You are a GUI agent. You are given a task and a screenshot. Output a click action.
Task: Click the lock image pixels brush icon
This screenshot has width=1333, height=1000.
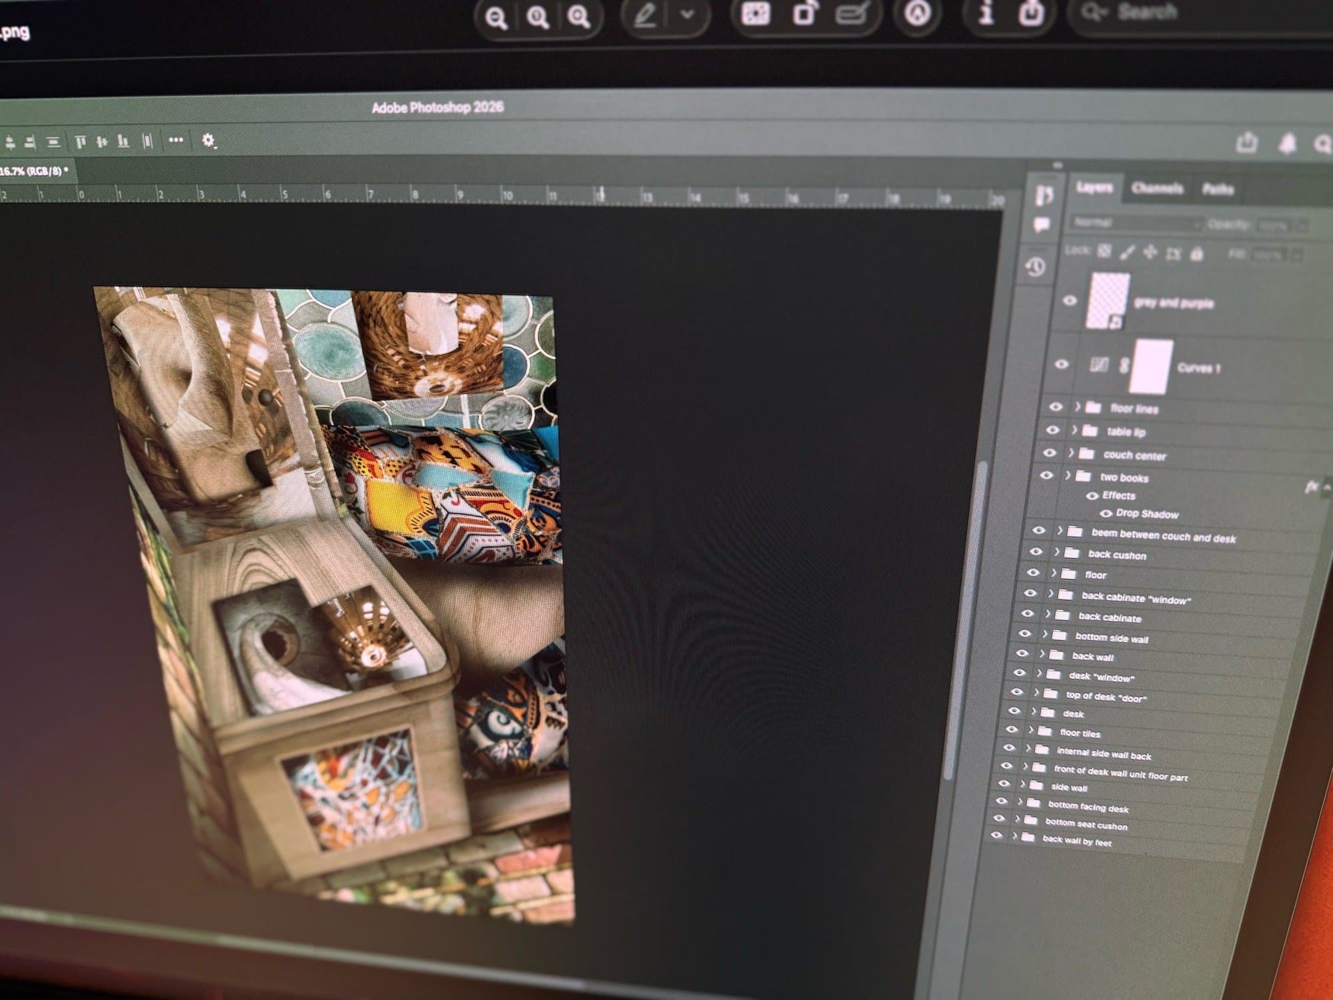coord(1127,252)
